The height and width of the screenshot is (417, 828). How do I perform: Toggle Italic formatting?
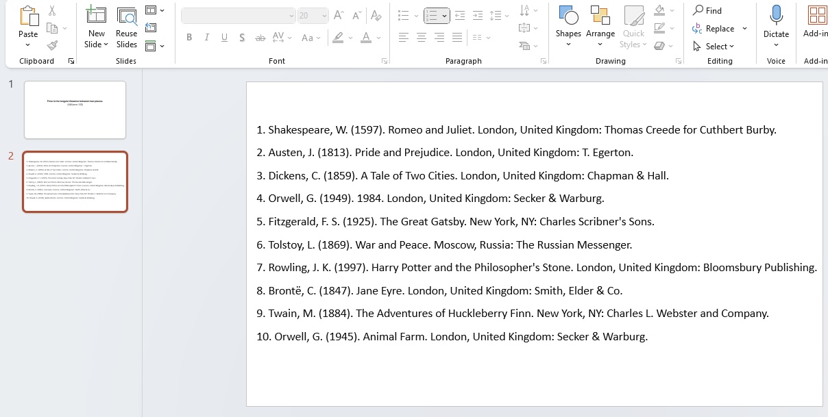point(207,38)
